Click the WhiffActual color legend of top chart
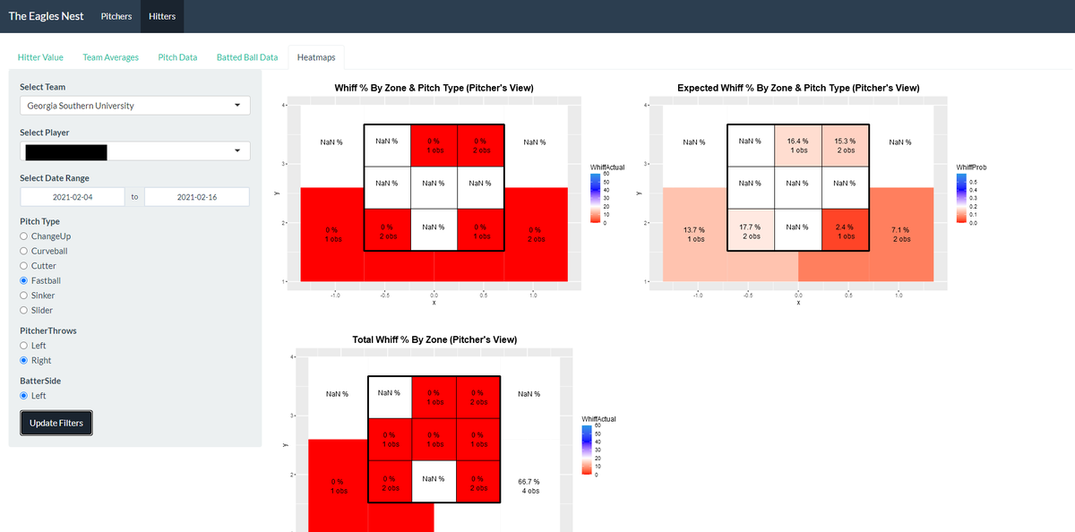The height and width of the screenshot is (532, 1075). point(597,200)
